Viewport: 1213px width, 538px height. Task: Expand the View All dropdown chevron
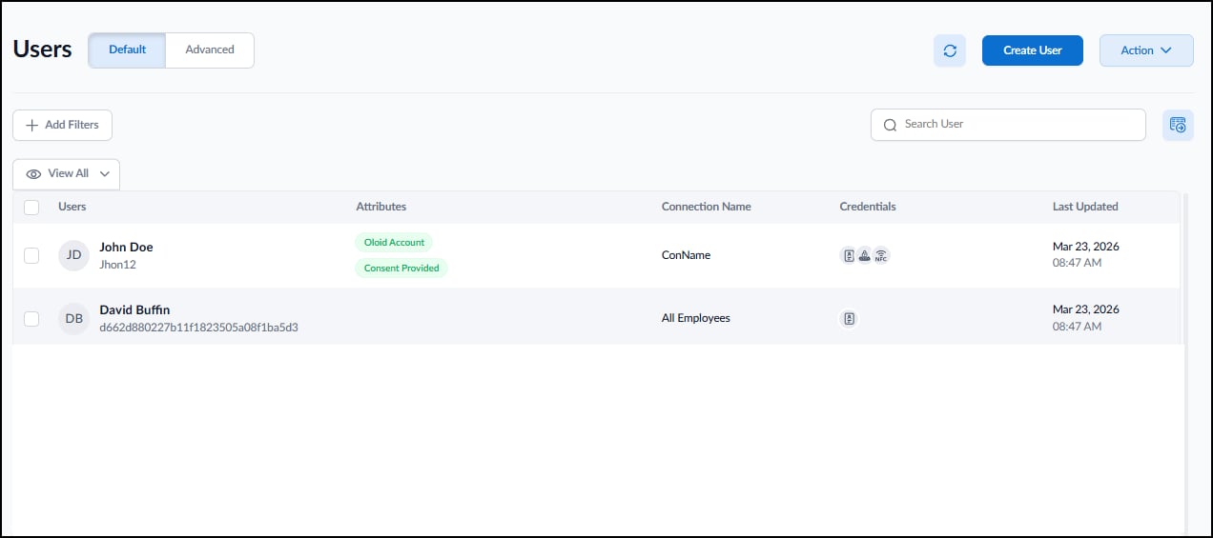pos(104,174)
